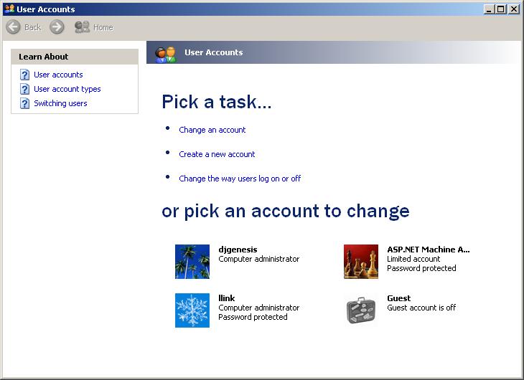Select ASP.NET Machine chess picture
This screenshot has height=380, width=524.
pyautogui.click(x=361, y=262)
